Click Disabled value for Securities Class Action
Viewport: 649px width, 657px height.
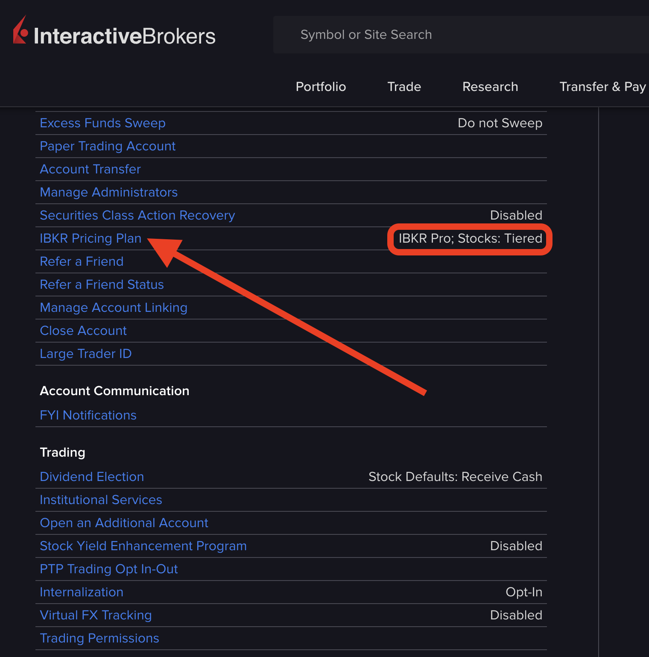click(x=516, y=215)
